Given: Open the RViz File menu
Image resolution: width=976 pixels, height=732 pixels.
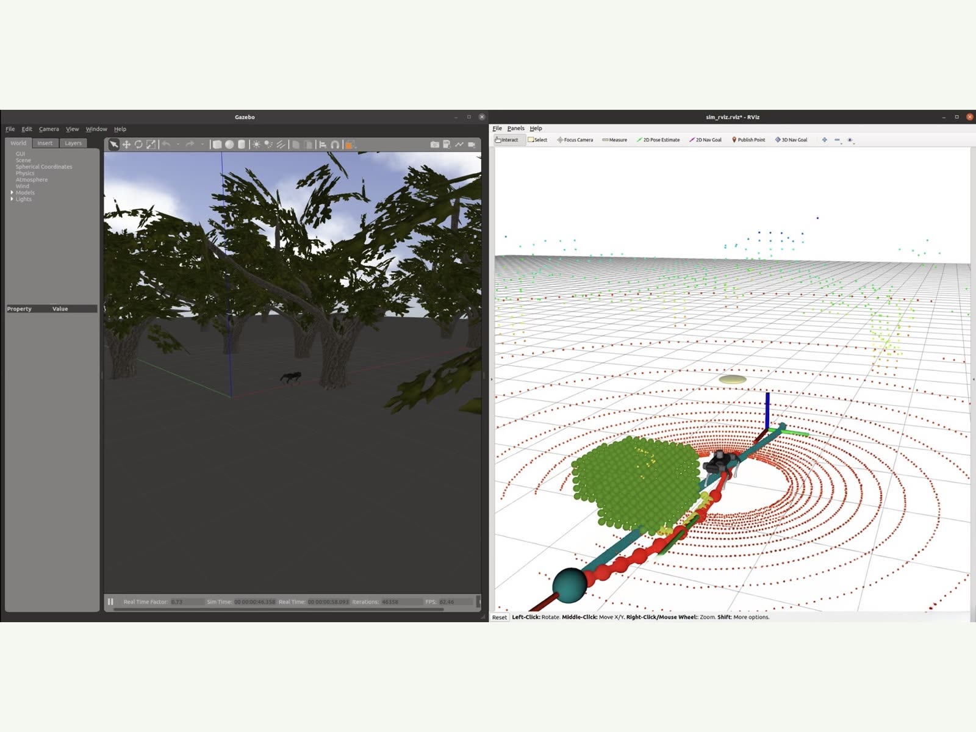Looking at the screenshot, I should [497, 128].
